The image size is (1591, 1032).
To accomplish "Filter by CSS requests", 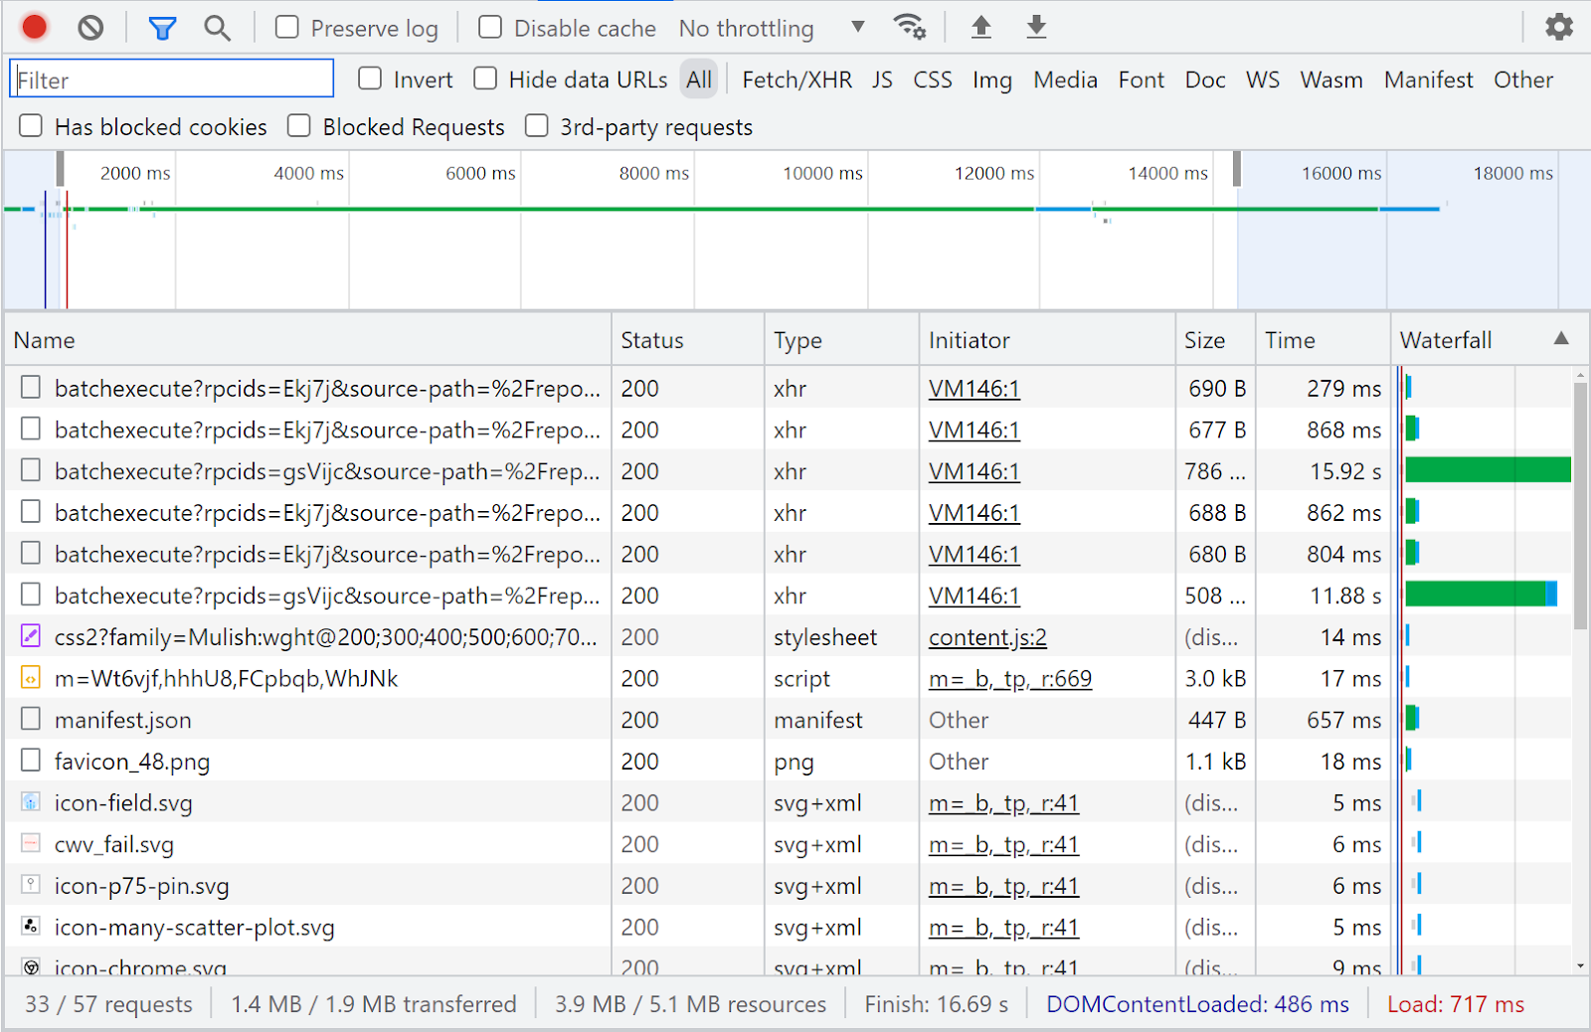I will click(x=933, y=80).
